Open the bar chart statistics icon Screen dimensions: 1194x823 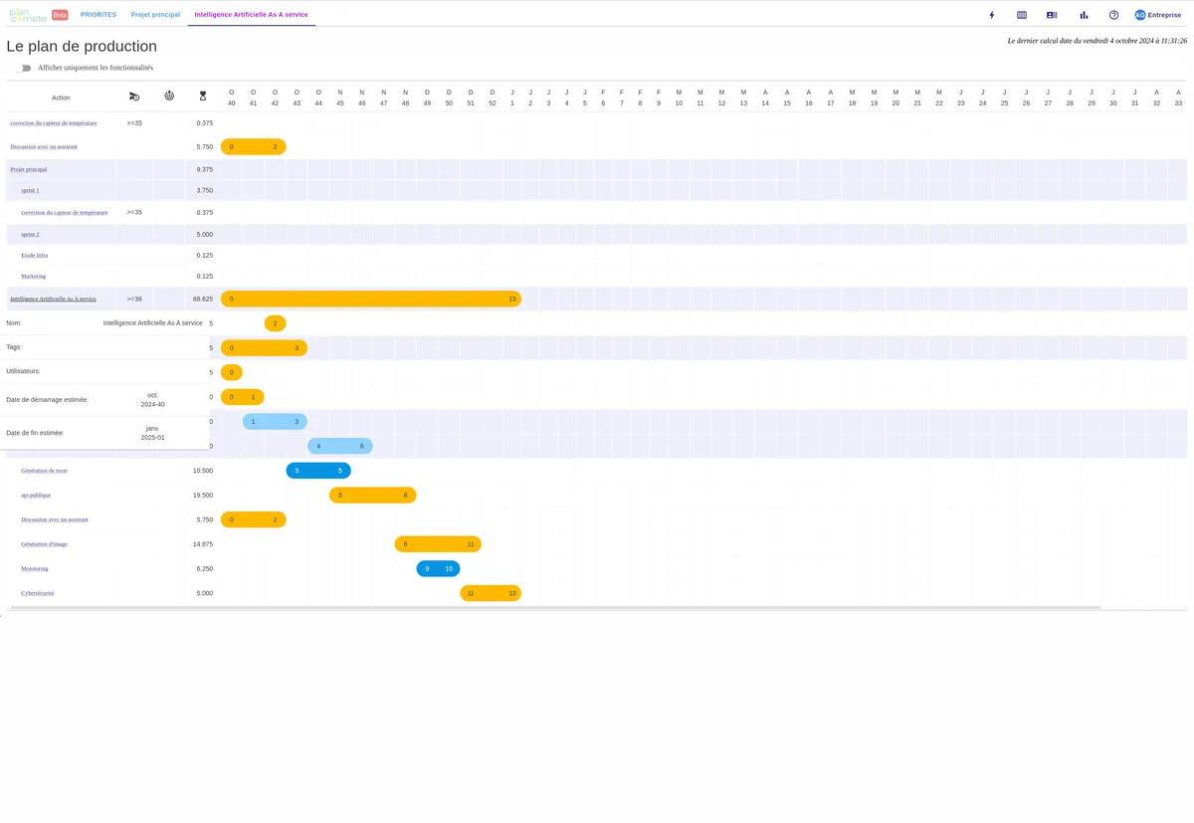point(1084,15)
